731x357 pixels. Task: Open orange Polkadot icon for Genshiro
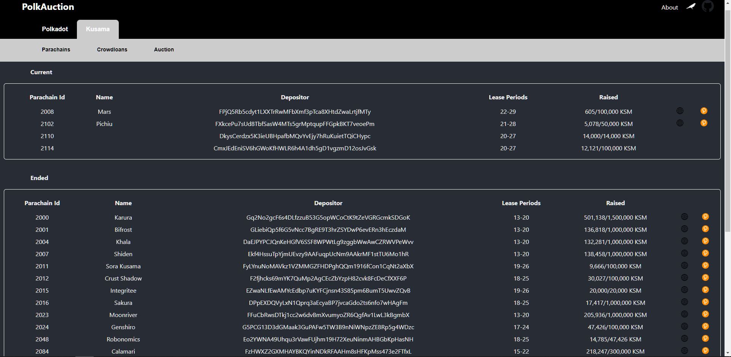[x=705, y=326]
